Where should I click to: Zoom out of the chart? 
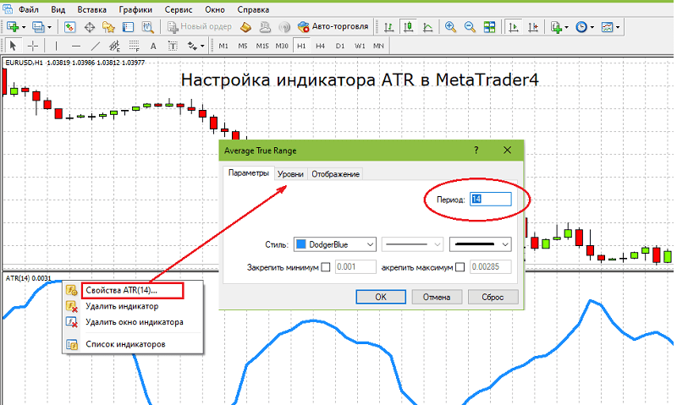470,27
